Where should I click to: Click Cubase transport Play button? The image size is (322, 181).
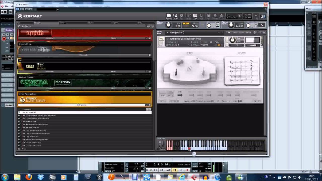(181, 170)
